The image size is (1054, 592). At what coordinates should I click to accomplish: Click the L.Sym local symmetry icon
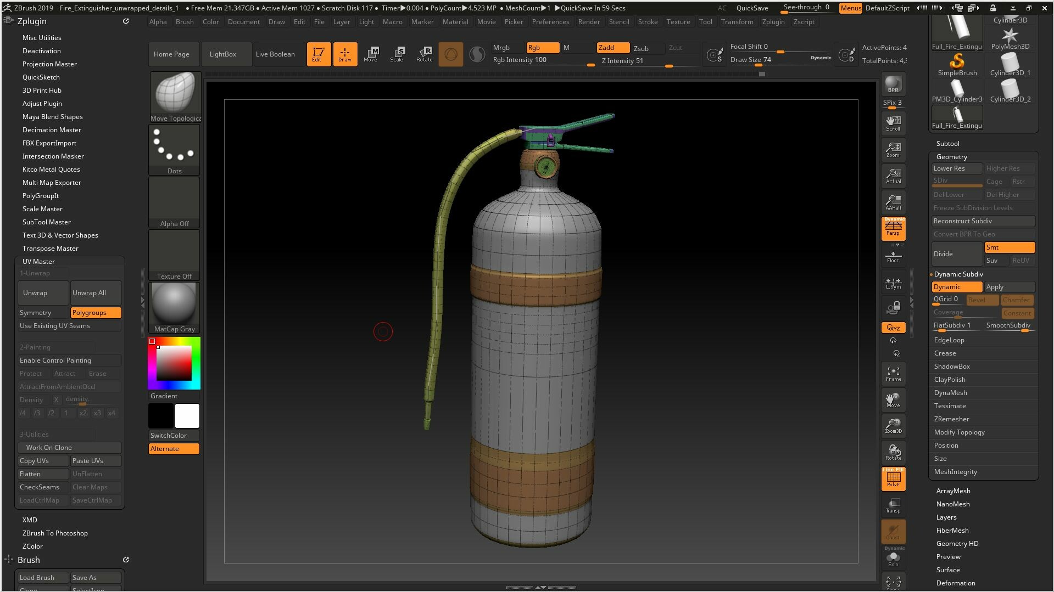[893, 282]
